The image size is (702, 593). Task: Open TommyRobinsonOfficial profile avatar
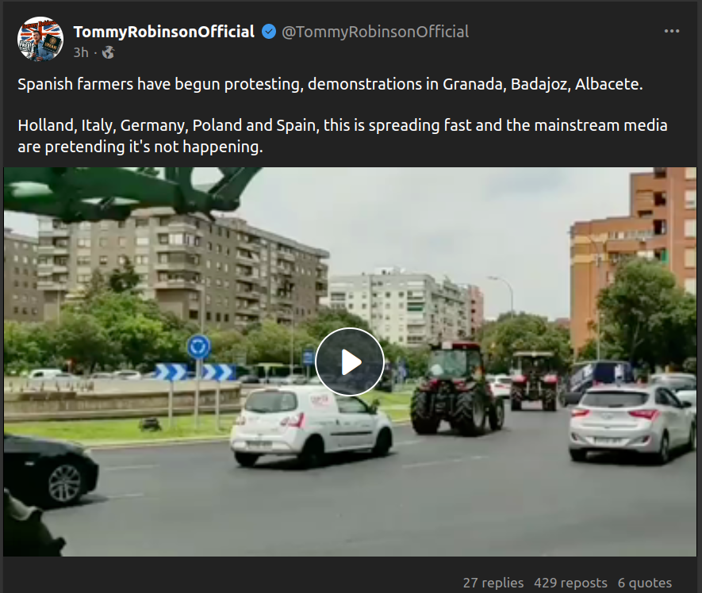[40, 39]
